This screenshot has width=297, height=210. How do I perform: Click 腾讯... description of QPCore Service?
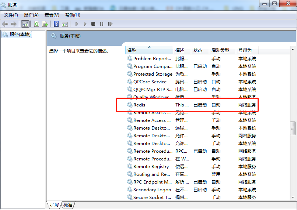(x=181, y=82)
